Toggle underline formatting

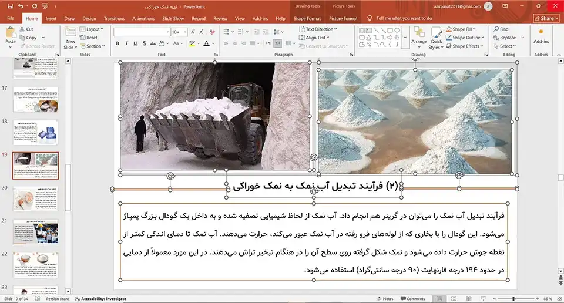(135, 43)
